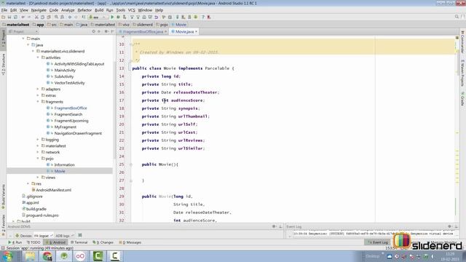Open the Messages tool window
466x262 pixels.
pos(130,242)
